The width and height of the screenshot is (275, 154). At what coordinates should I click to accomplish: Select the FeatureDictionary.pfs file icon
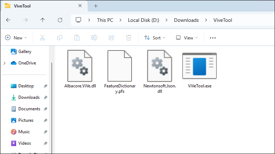tap(120, 66)
